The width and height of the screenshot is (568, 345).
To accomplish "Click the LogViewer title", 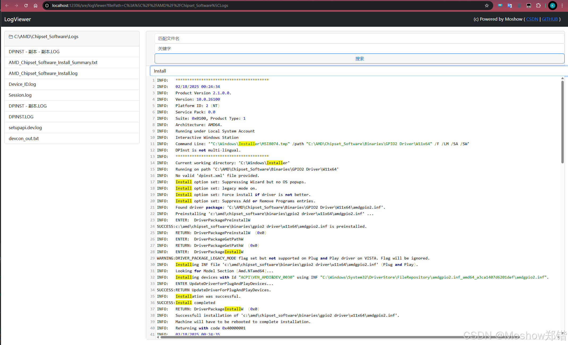I will [x=18, y=19].
